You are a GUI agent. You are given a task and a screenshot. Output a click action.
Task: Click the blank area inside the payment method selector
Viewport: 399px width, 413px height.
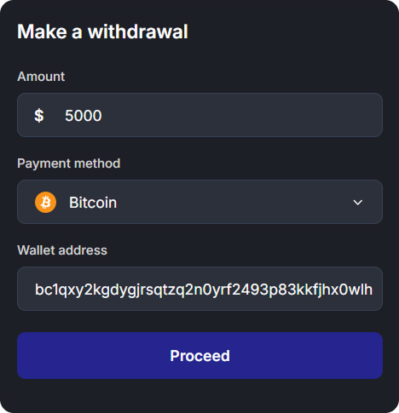click(233, 202)
